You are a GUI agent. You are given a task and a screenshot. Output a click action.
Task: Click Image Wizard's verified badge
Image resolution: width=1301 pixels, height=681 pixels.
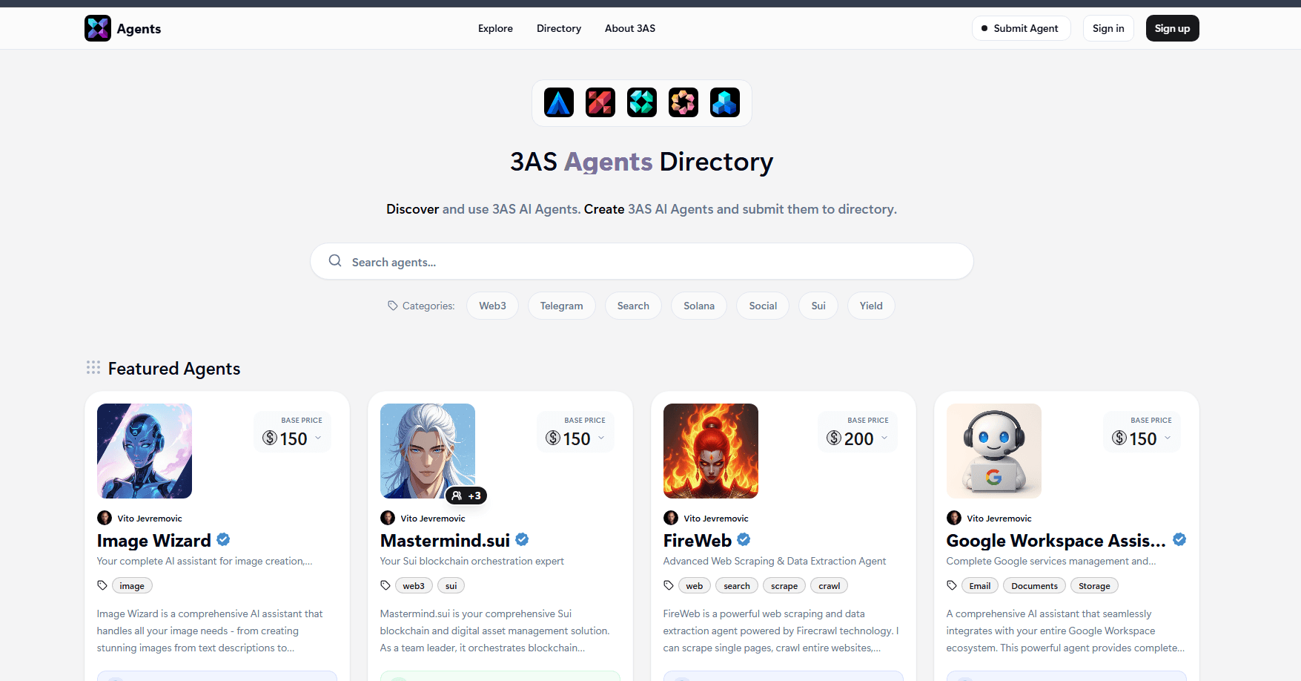pos(223,539)
